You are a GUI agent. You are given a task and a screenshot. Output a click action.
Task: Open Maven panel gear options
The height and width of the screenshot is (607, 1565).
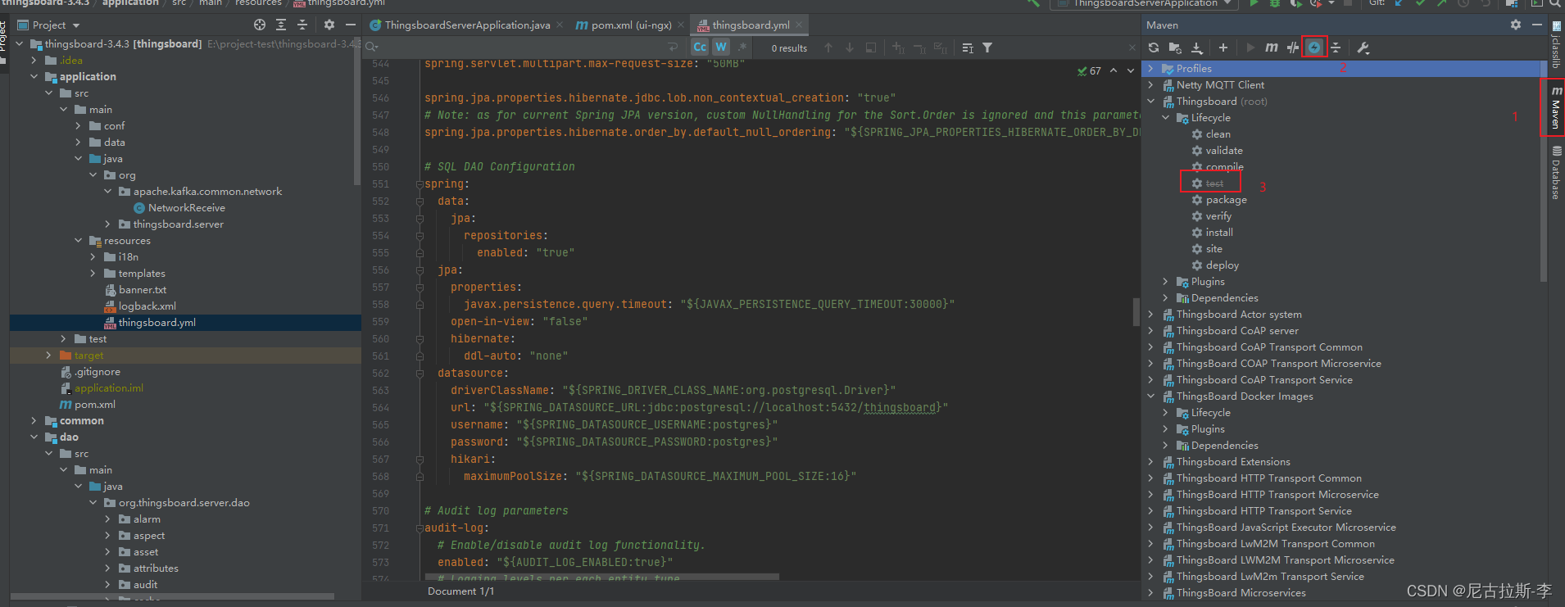click(x=1515, y=25)
